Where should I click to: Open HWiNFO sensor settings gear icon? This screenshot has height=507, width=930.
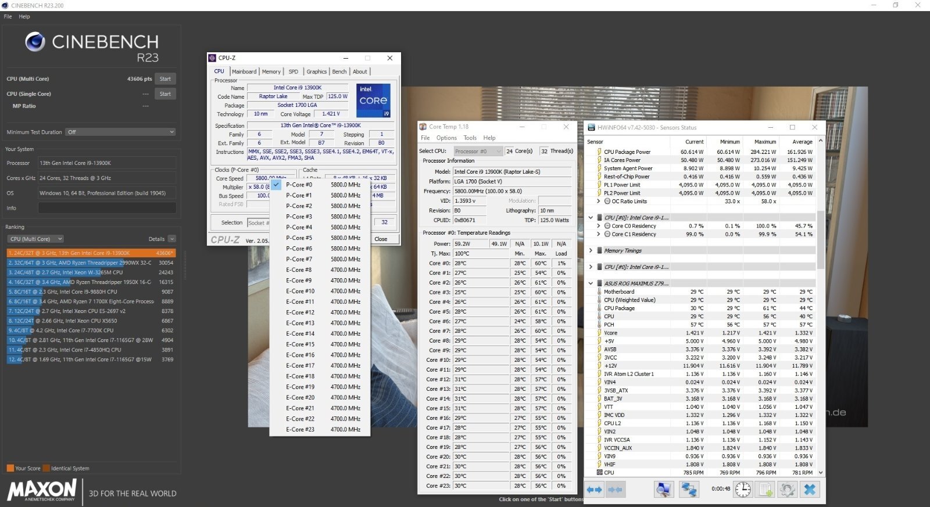pyautogui.click(x=788, y=490)
